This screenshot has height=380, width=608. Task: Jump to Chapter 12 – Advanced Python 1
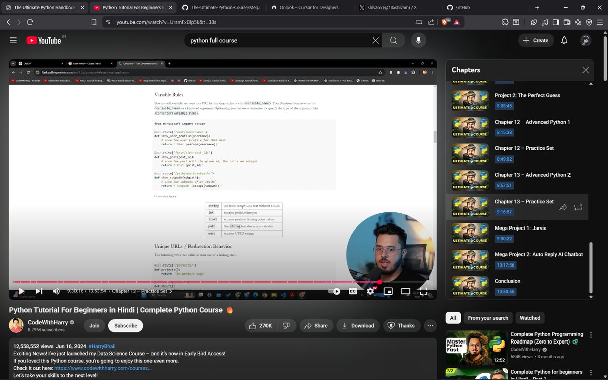pyautogui.click(x=517, y=127)
